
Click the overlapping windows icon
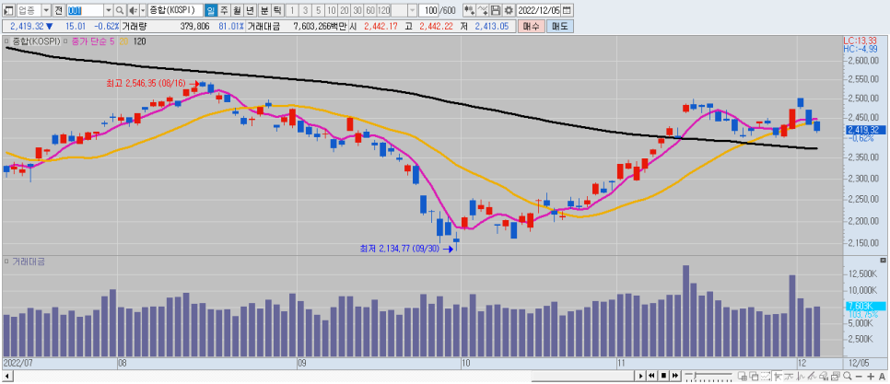click(754, 376)
